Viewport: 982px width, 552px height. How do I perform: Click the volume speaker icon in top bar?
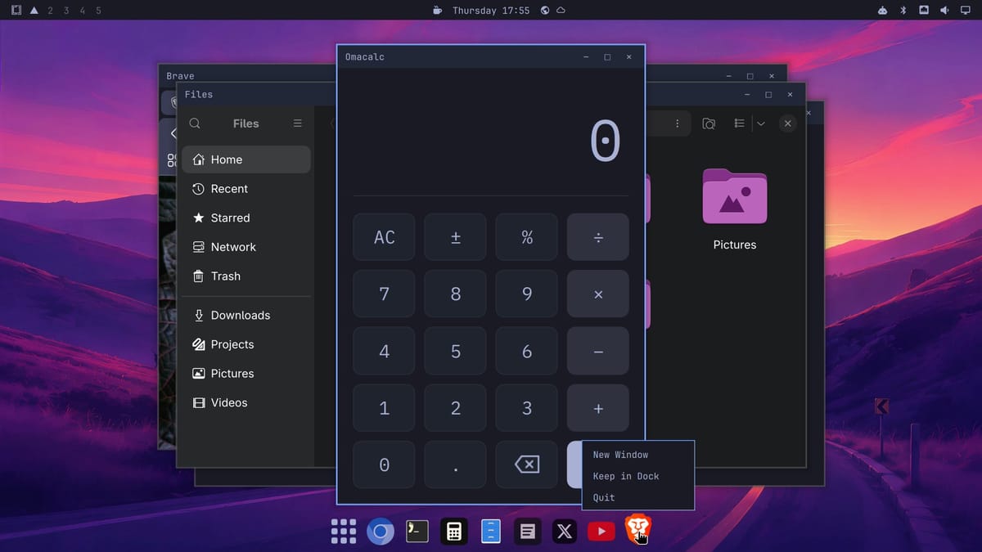pos(944,11)
